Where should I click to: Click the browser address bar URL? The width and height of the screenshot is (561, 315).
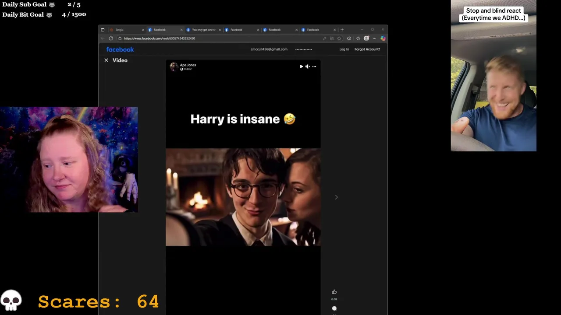pos(160,38)
